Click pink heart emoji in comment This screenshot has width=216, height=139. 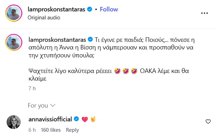(84, 119)
